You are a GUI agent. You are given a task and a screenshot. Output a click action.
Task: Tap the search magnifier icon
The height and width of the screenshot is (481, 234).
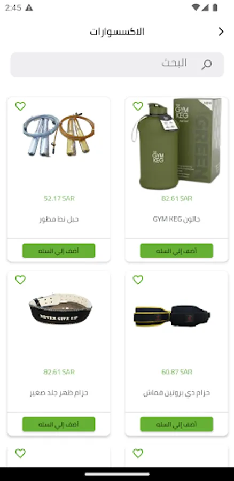pyautogui.click(x=206, y=65)
